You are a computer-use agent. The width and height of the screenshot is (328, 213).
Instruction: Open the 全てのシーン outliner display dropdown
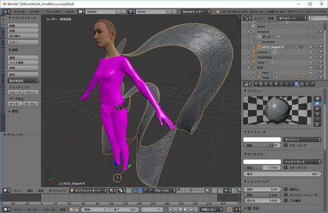click(292, 19)
